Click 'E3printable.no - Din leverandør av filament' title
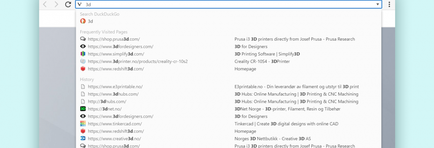Screen dimensions: 434x148 pos(297,87)
